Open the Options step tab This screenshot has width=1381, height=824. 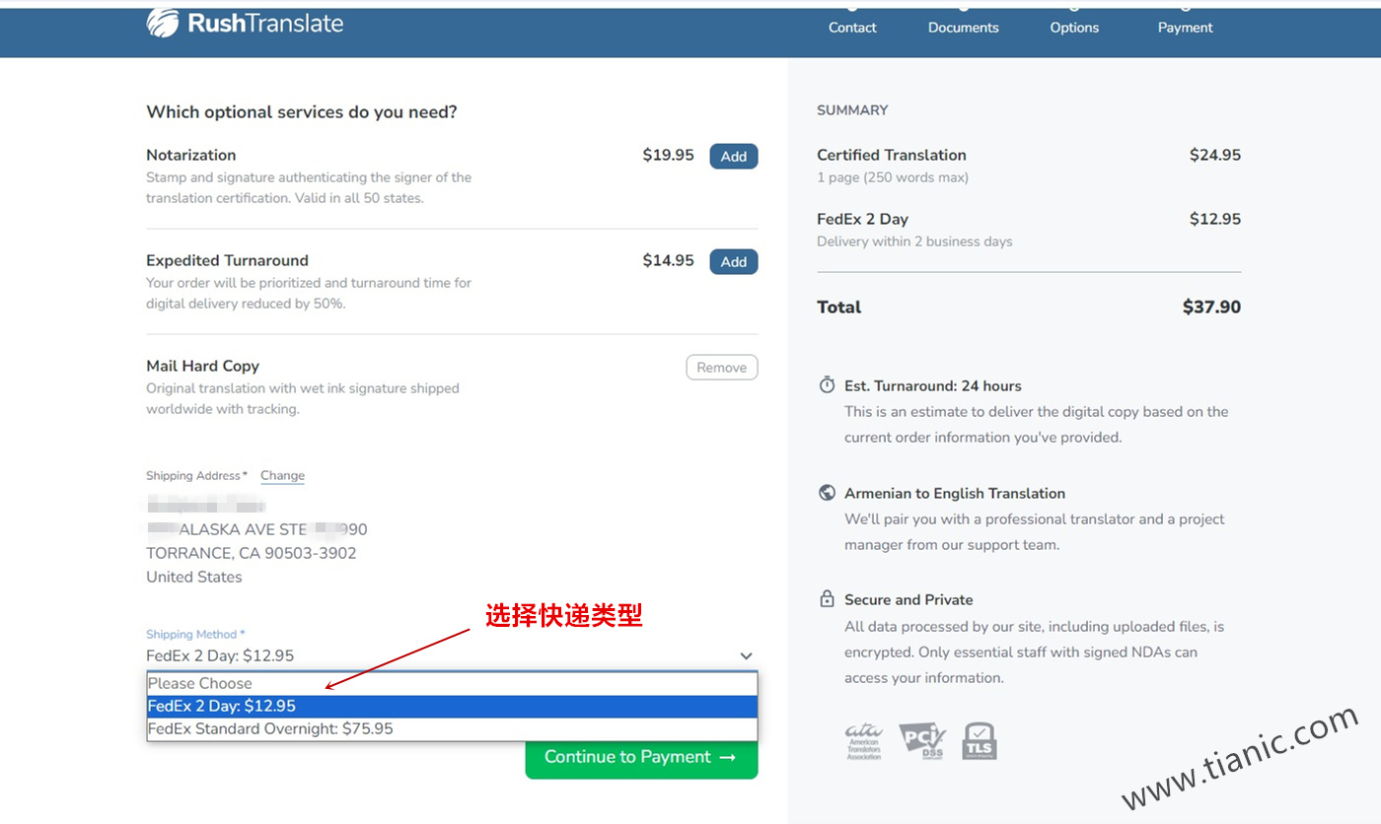(1074, 28)
